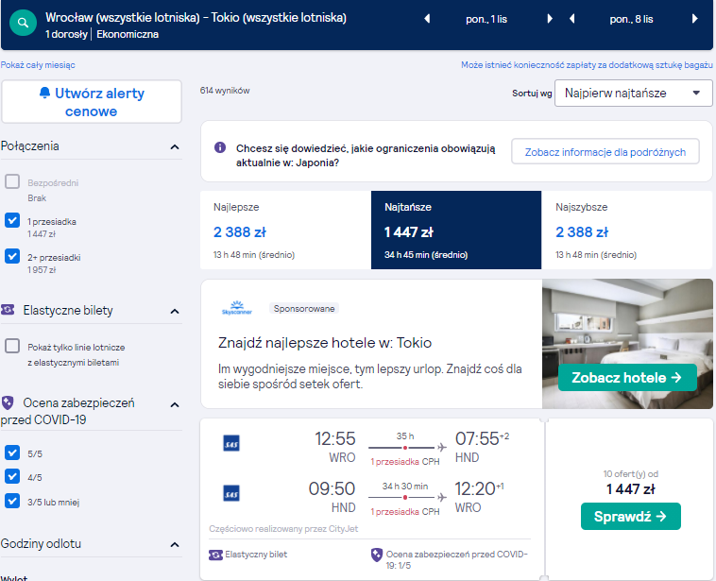Click the Elastyczny bilet ticket icon

point(215,555)
